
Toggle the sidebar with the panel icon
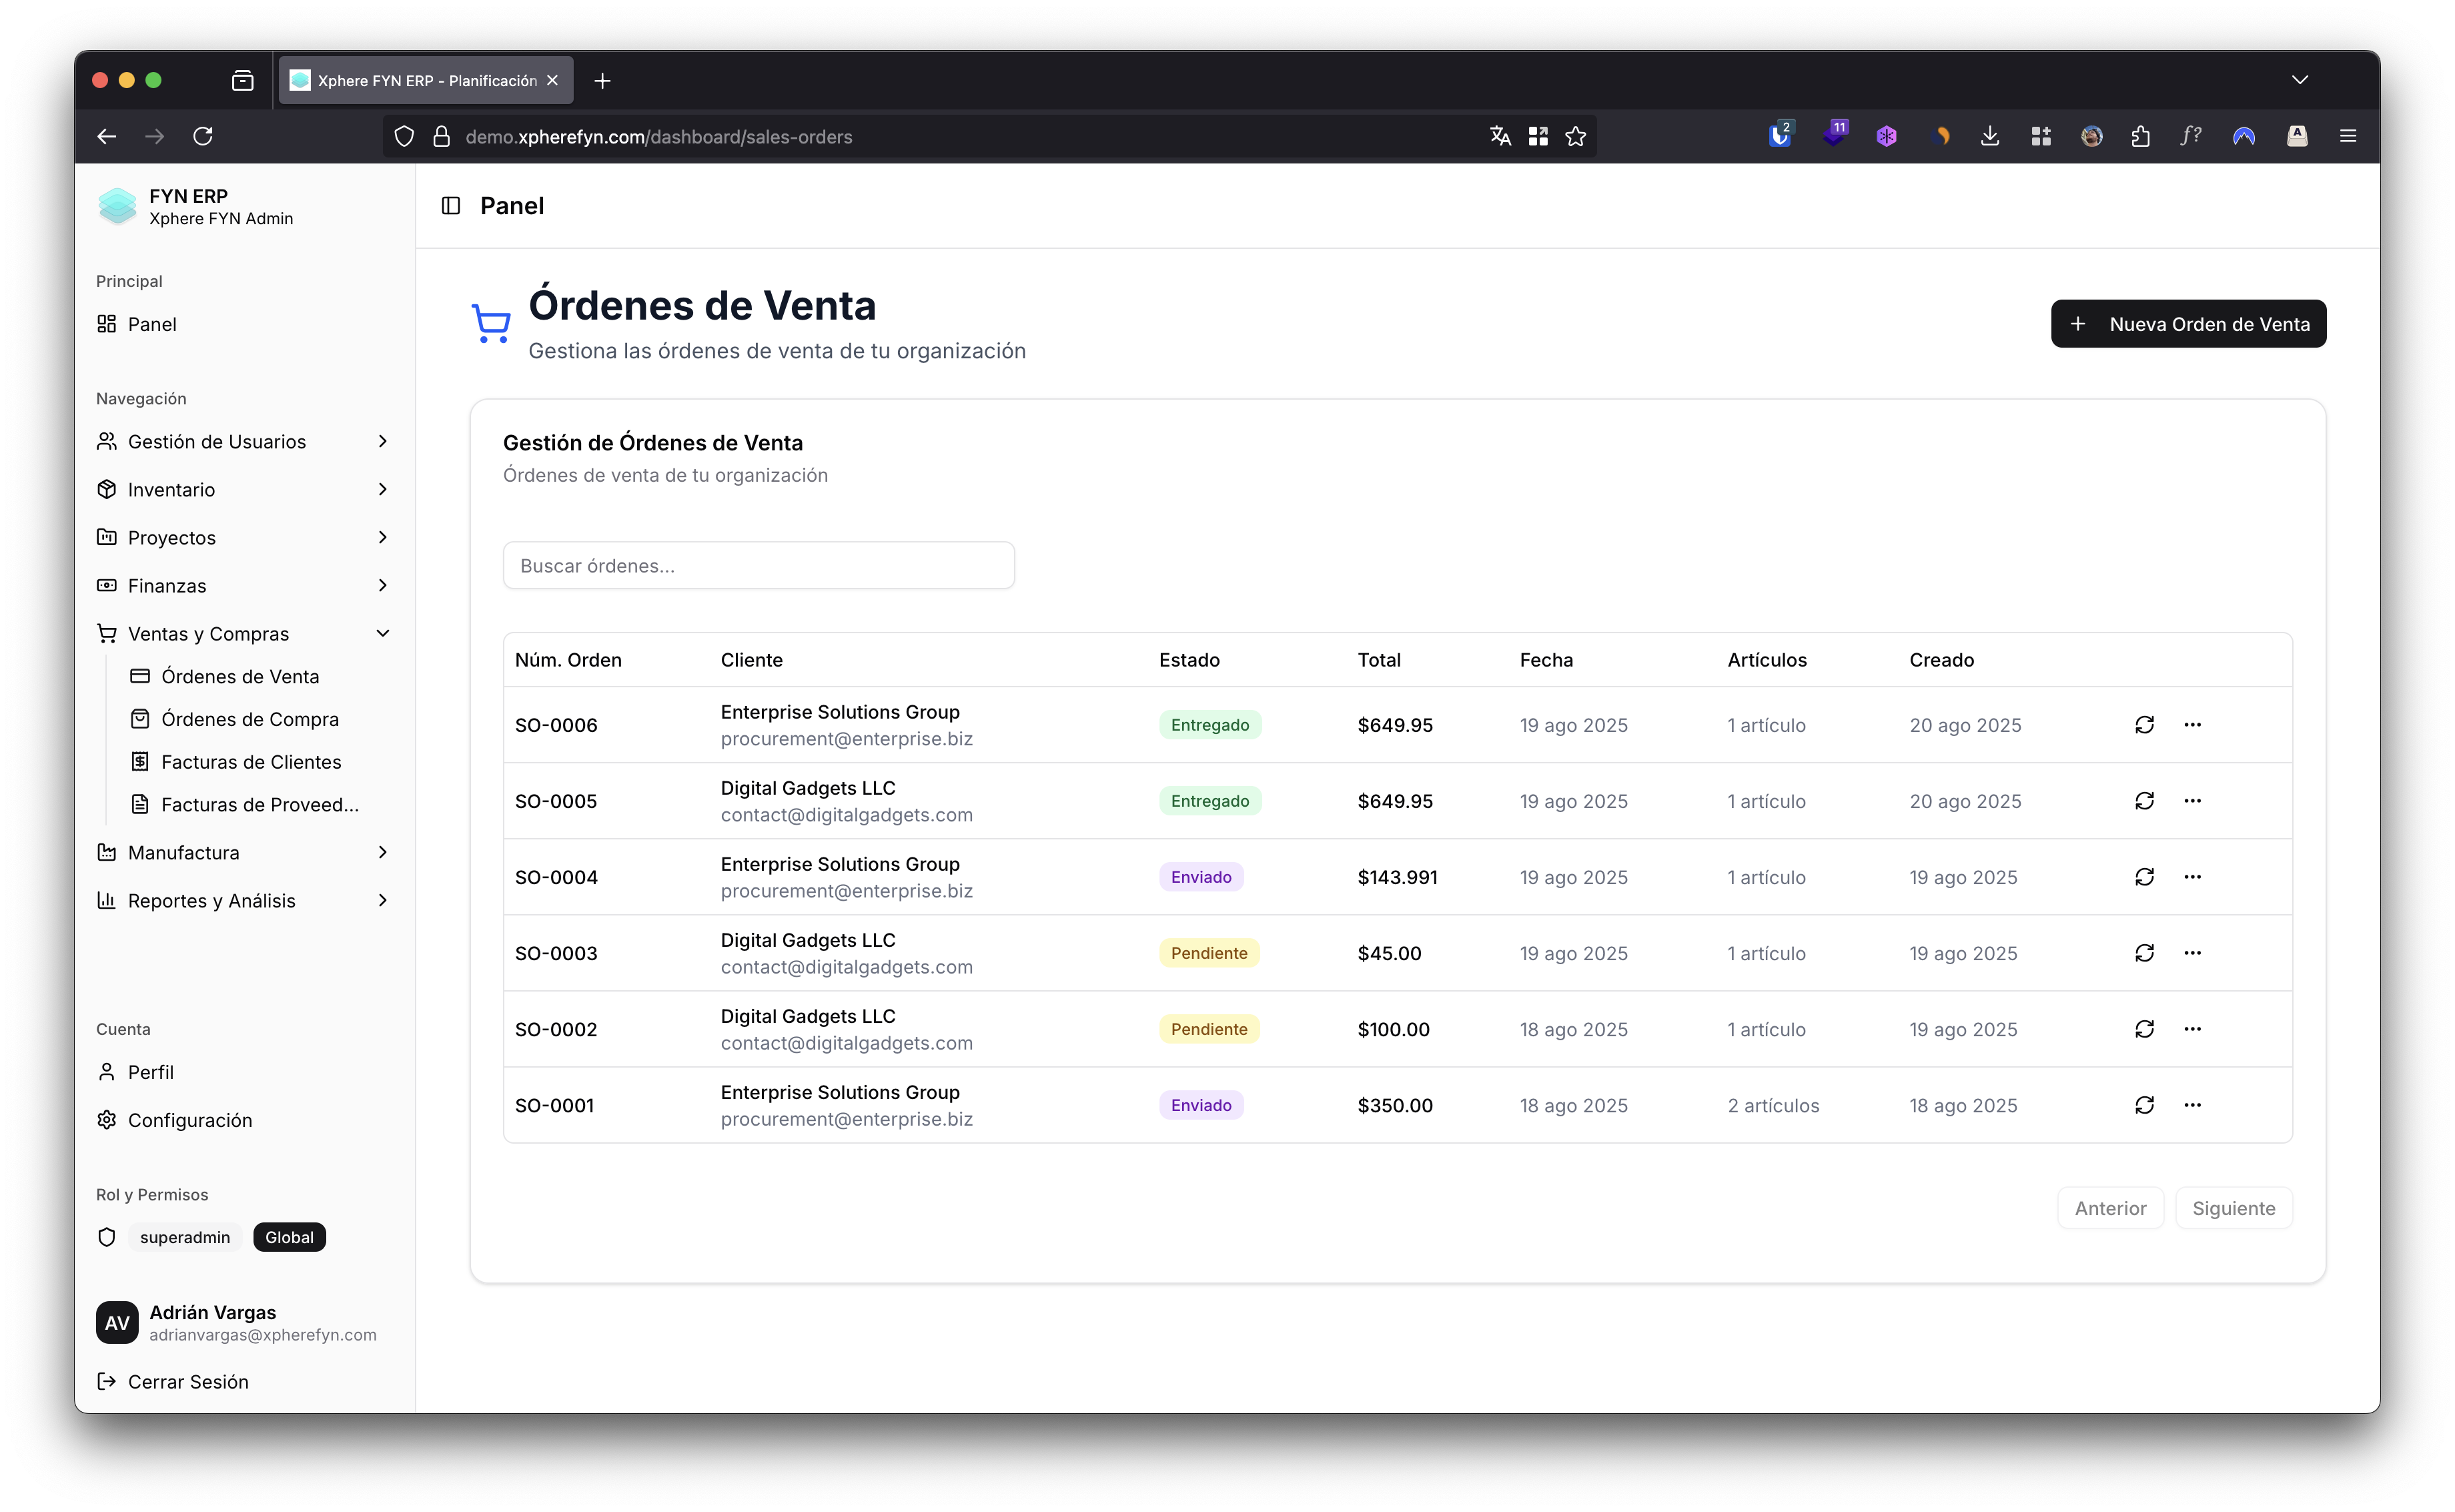tap(450, 205)
